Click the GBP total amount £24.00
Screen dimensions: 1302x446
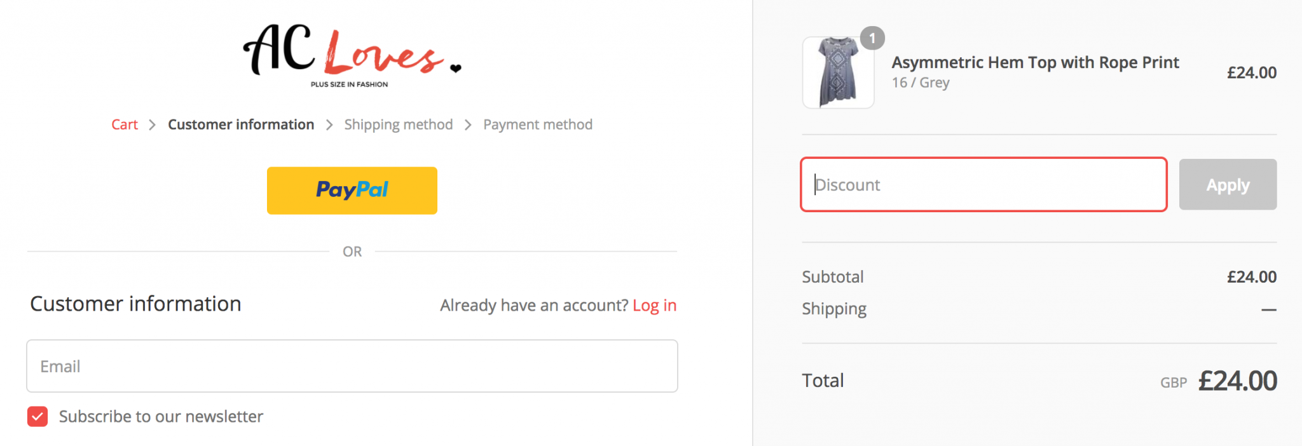[1237, 381]
